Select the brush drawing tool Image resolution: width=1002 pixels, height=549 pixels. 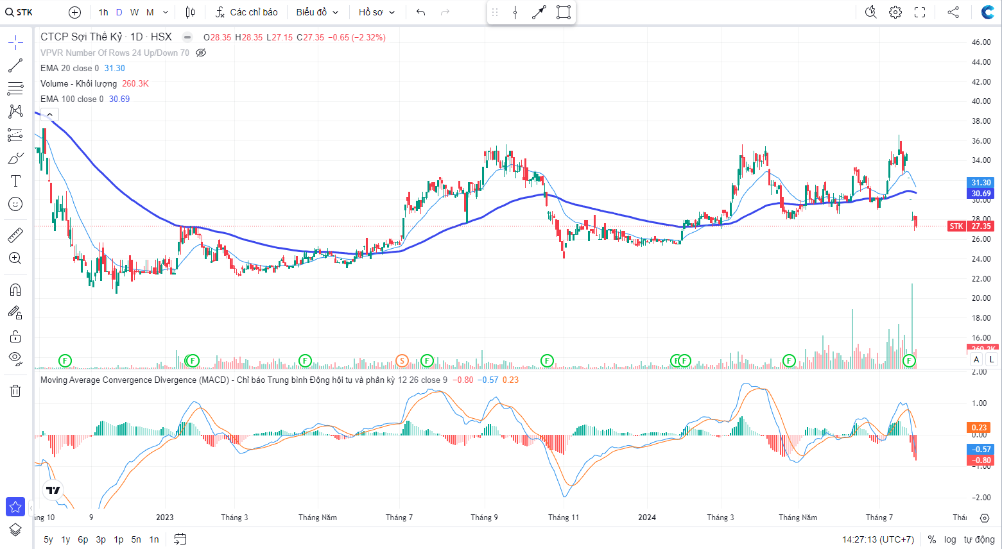click(x=15, y=158)
